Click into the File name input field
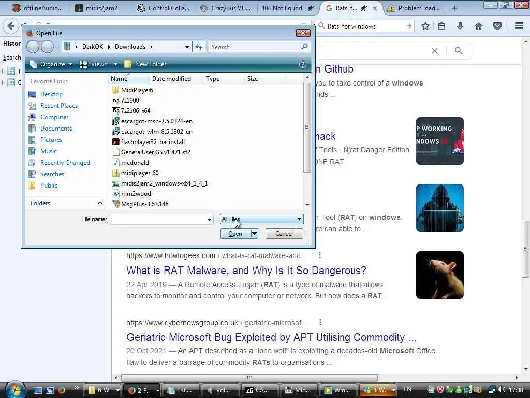530x398 pixels. click(158, 219)
